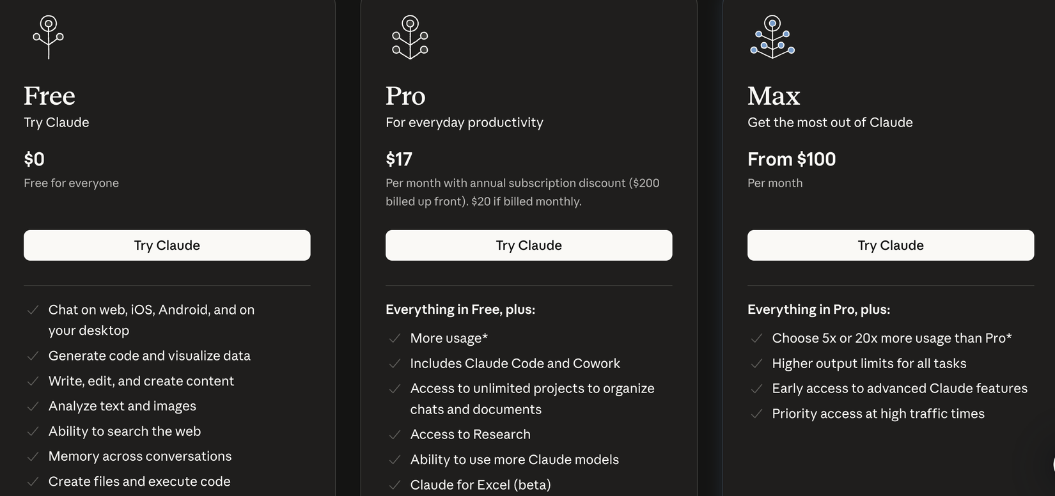The image size is (1055, 496).
Task: Click the checkmark beside Higher output limits
Action: point(757,364)
